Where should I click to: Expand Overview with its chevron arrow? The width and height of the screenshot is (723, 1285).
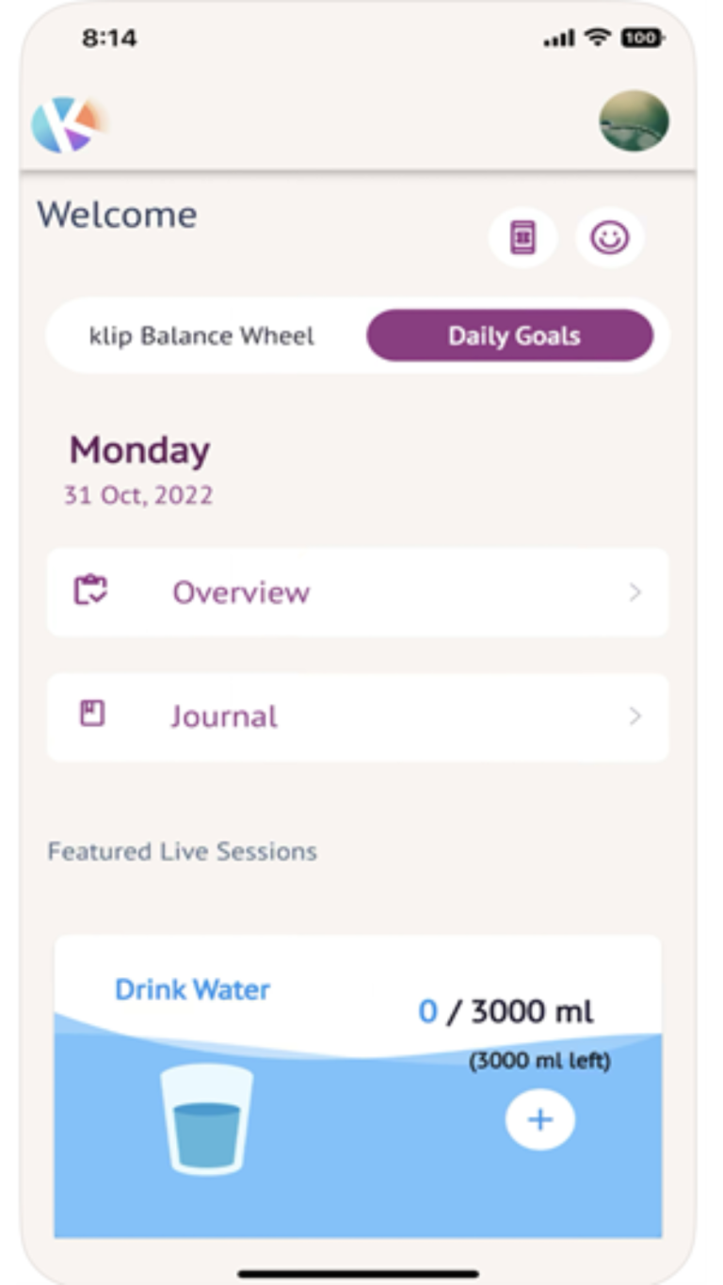pos(635,592)
